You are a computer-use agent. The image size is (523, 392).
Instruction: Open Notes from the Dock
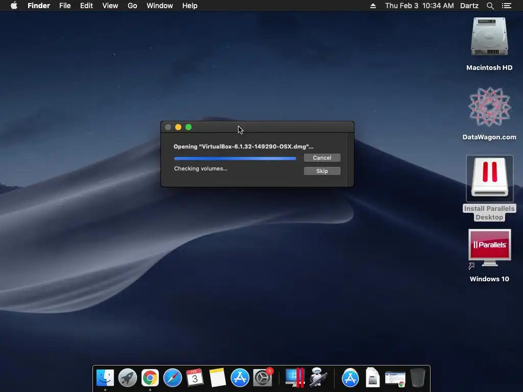218,378
